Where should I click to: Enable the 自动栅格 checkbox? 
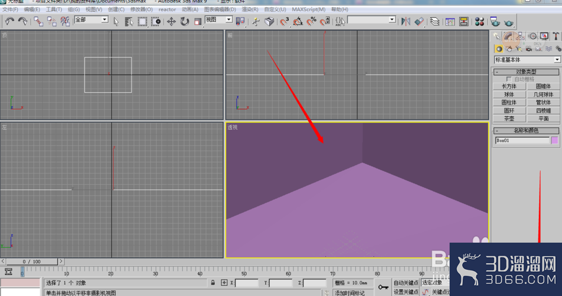tap(509, 79)
